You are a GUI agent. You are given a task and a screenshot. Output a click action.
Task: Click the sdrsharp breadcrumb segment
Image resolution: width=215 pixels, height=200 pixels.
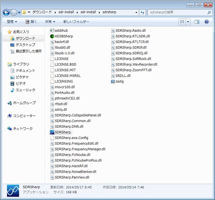click(x=109, y=12)
